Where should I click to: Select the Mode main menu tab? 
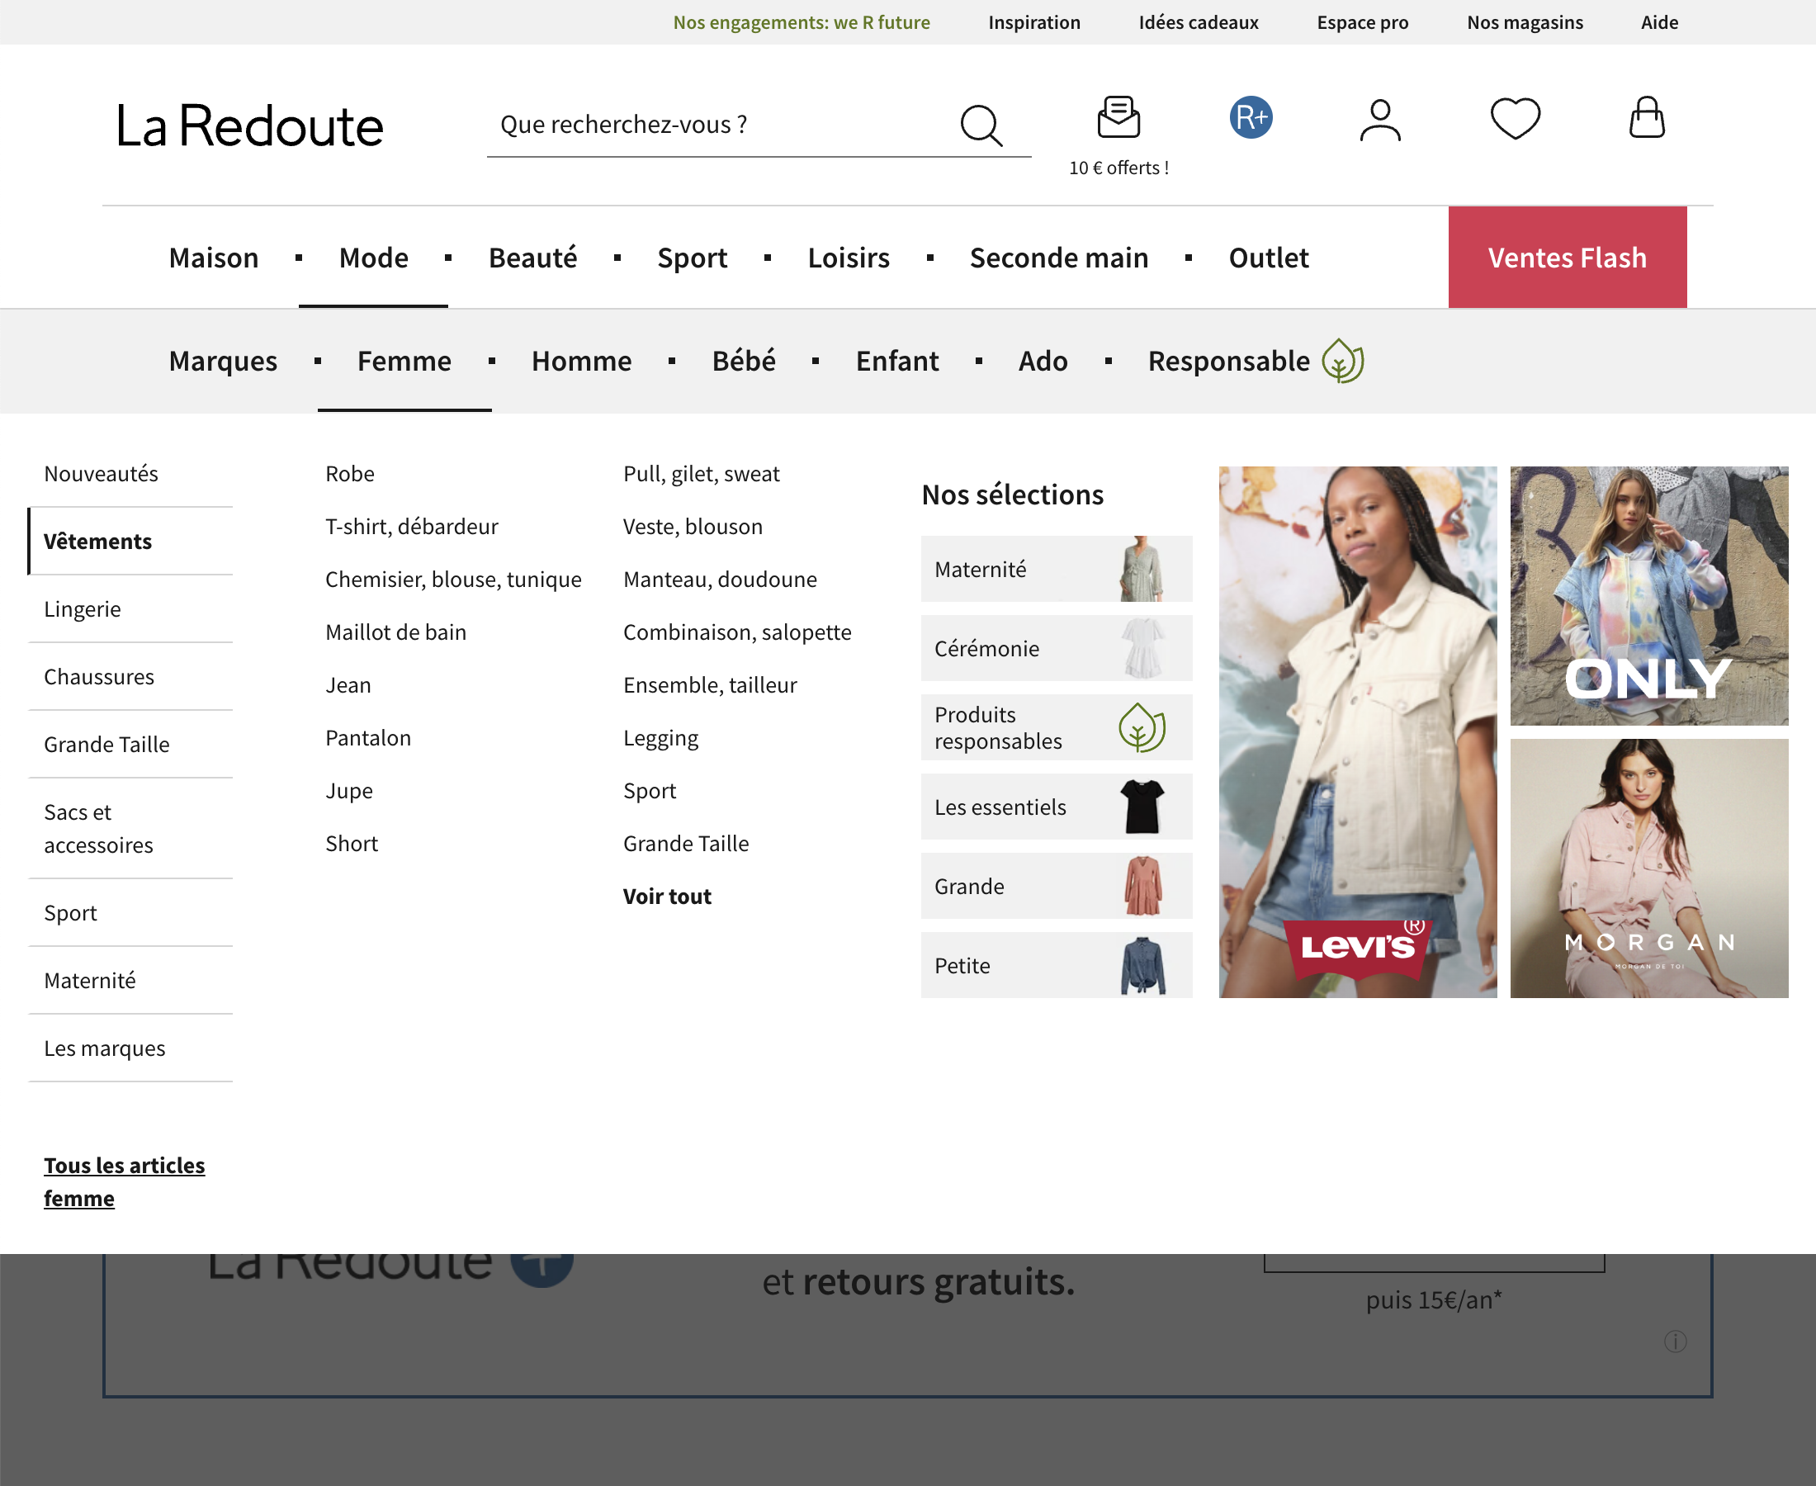coord(373,258)
